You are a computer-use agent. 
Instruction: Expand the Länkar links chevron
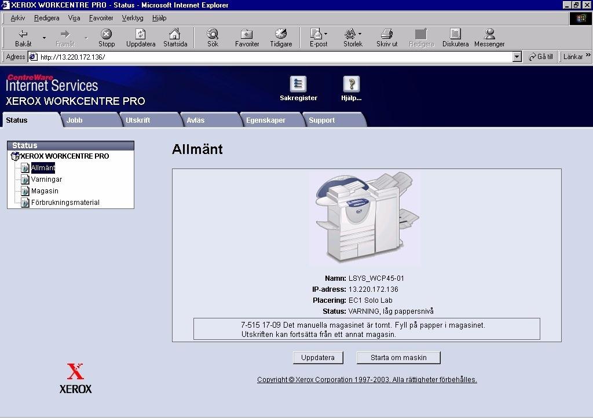(588, 55)
